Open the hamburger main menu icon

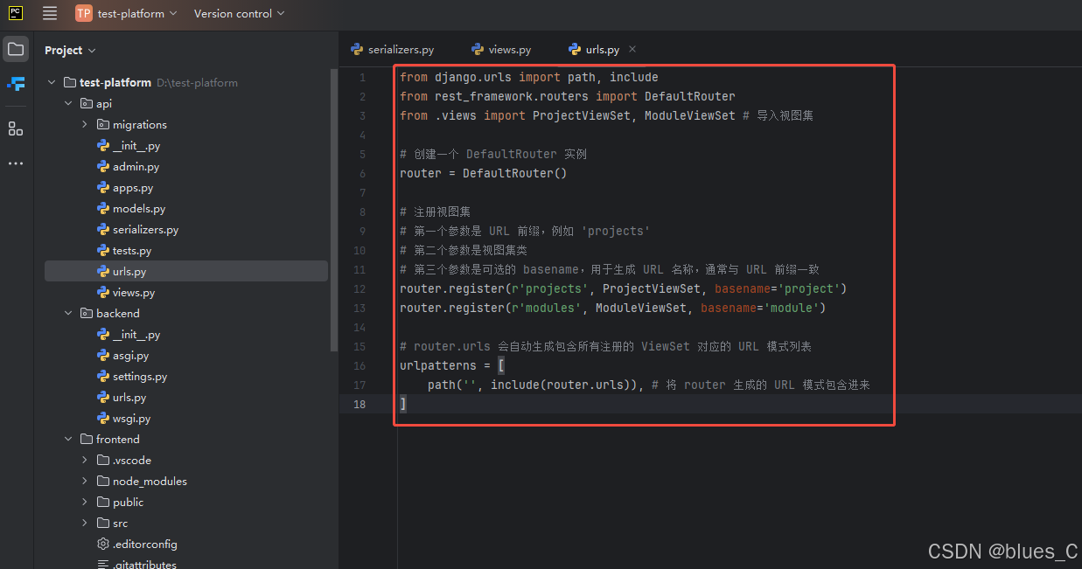pos(50,13)
